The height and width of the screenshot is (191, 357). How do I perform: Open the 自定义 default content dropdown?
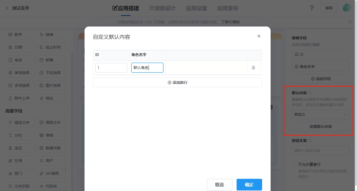pyautogui.click(x=320, y=114)
